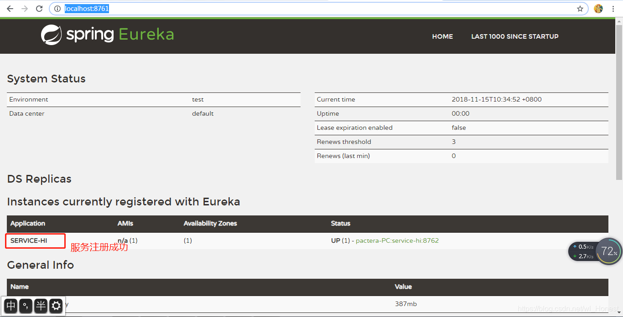
Task: Select the environment value test
Action: point(198,99)
